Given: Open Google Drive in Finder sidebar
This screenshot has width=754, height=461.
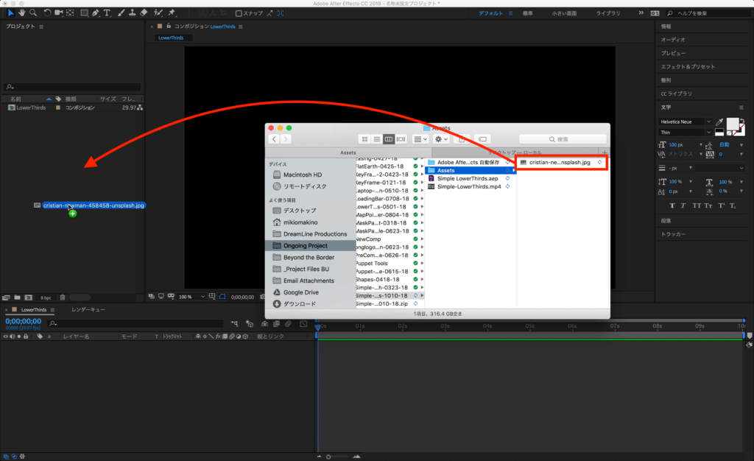Looking at the screenshot, I should [300, 292].
